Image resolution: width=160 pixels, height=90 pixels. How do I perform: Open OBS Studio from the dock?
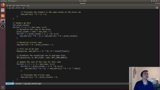click(x=3, y=26)
